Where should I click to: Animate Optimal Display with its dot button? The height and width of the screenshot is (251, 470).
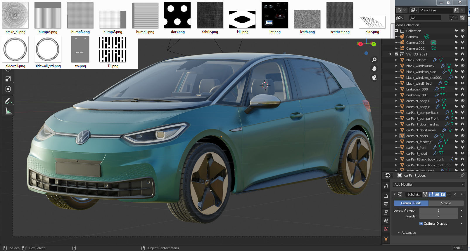[461, 224]
